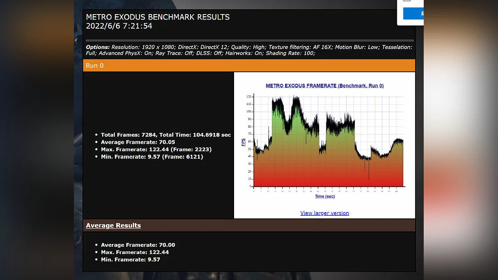Click Max. Framerate: 122.44 under Average Results

[135, 252]
